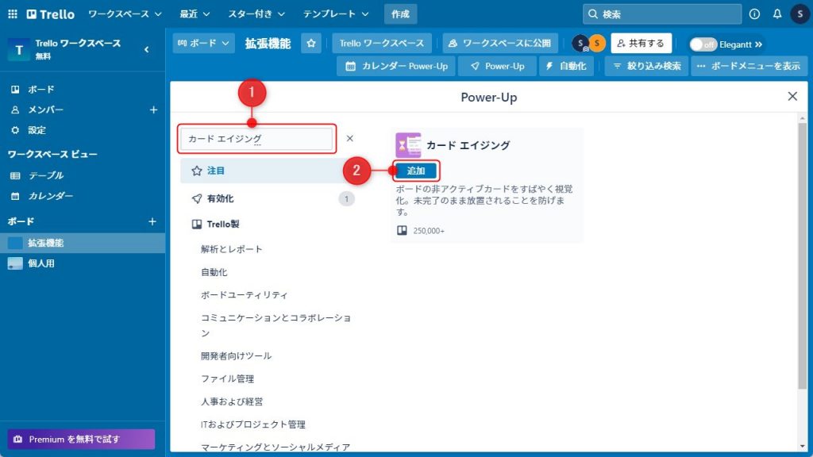Toggle the Elegantt off switch

(703, 44)
